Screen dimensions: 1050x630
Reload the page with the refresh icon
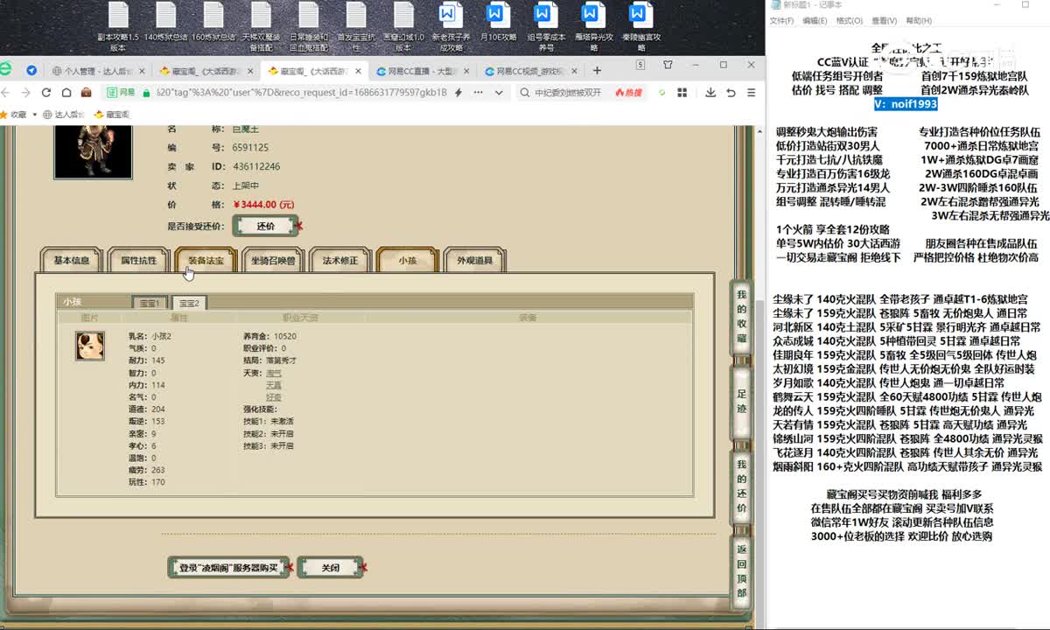click(x=46, y=92)
